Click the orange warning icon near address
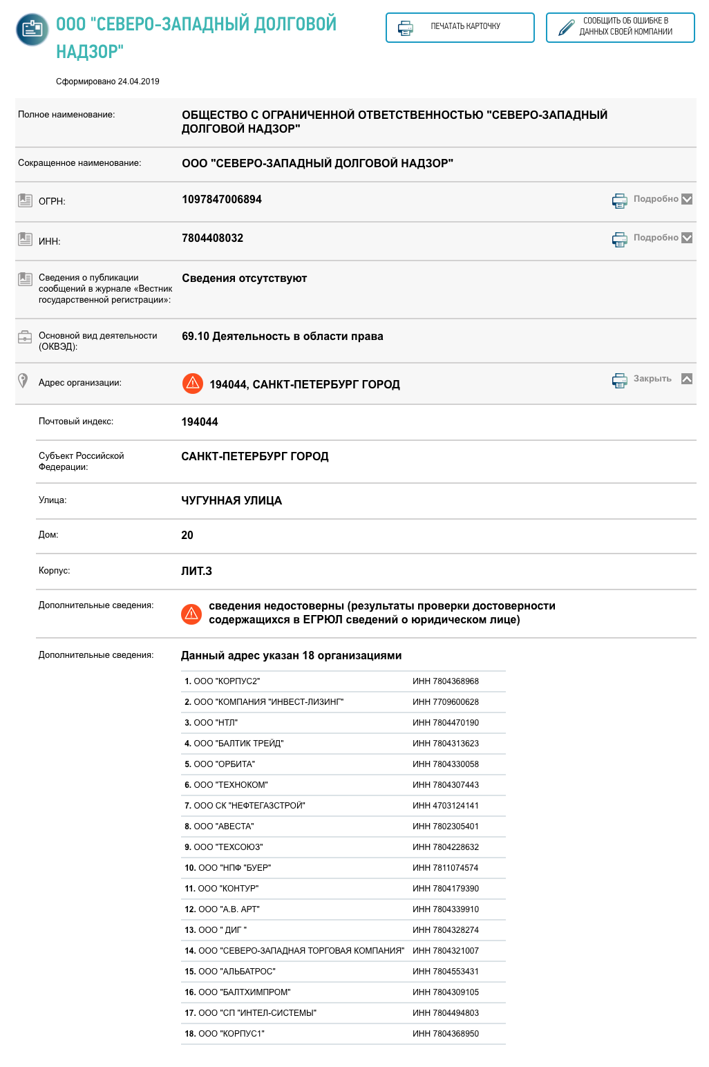Screen dimensions: 709x1067 click(x=192, y=383)
